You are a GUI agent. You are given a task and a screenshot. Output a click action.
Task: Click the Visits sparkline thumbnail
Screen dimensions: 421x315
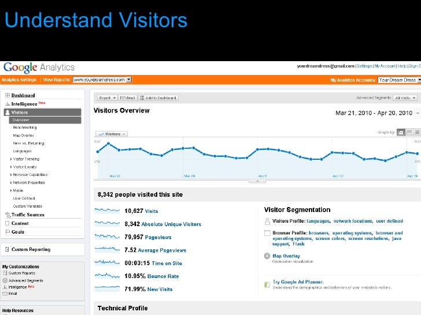pyautogui.click(x=107, y=211)
